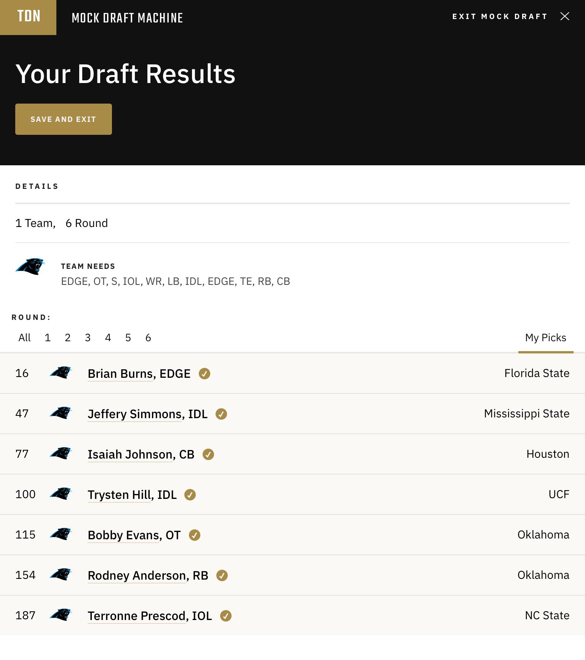The width and height of the screenshot is (585, 660).
Task: Click the Panthers logo beside Team Needs
Action: (30, 267)
